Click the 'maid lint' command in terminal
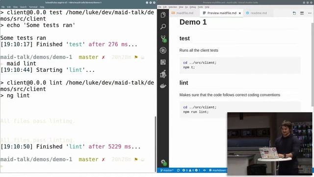Screen dimensions: 314x177 (x=22, y=63)
